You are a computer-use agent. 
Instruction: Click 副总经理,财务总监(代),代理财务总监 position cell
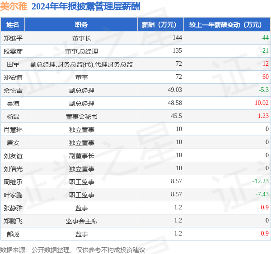(x=82, y=64)
